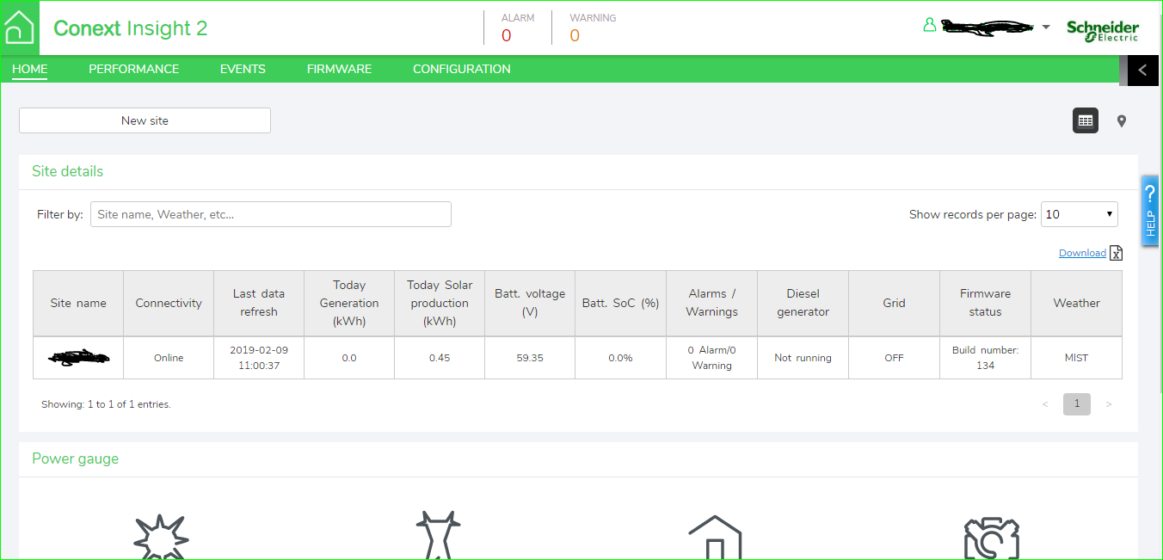The width and height of the screenshot is (1163, 560).
Task: Click the green home logo icon
Action: pyautogui.click(x=20, y=28)
